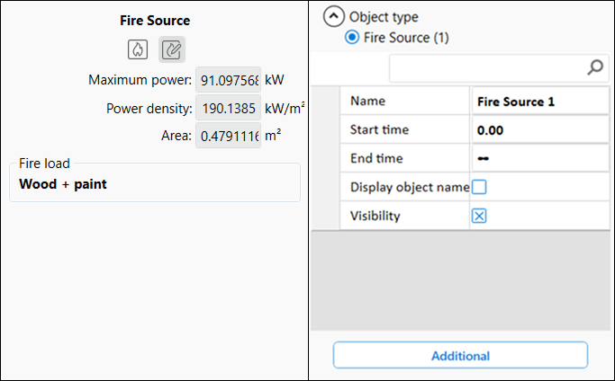
Task: Edit the Name value Fire Source 1
Action: [540, 102]
